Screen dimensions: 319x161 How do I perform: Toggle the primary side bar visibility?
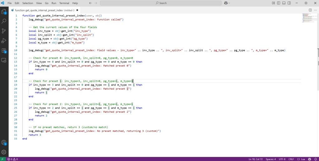279,3
